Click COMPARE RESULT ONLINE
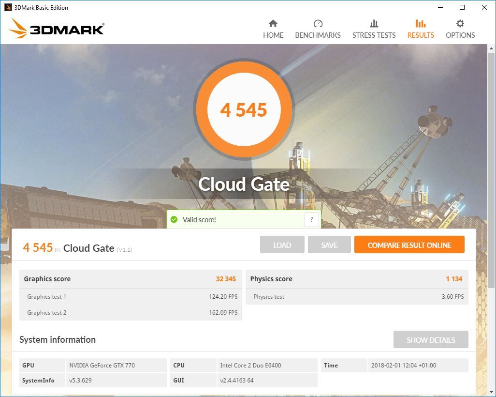Image resolution: width=496 pixels, height=397 pixels. coord(409,244)
